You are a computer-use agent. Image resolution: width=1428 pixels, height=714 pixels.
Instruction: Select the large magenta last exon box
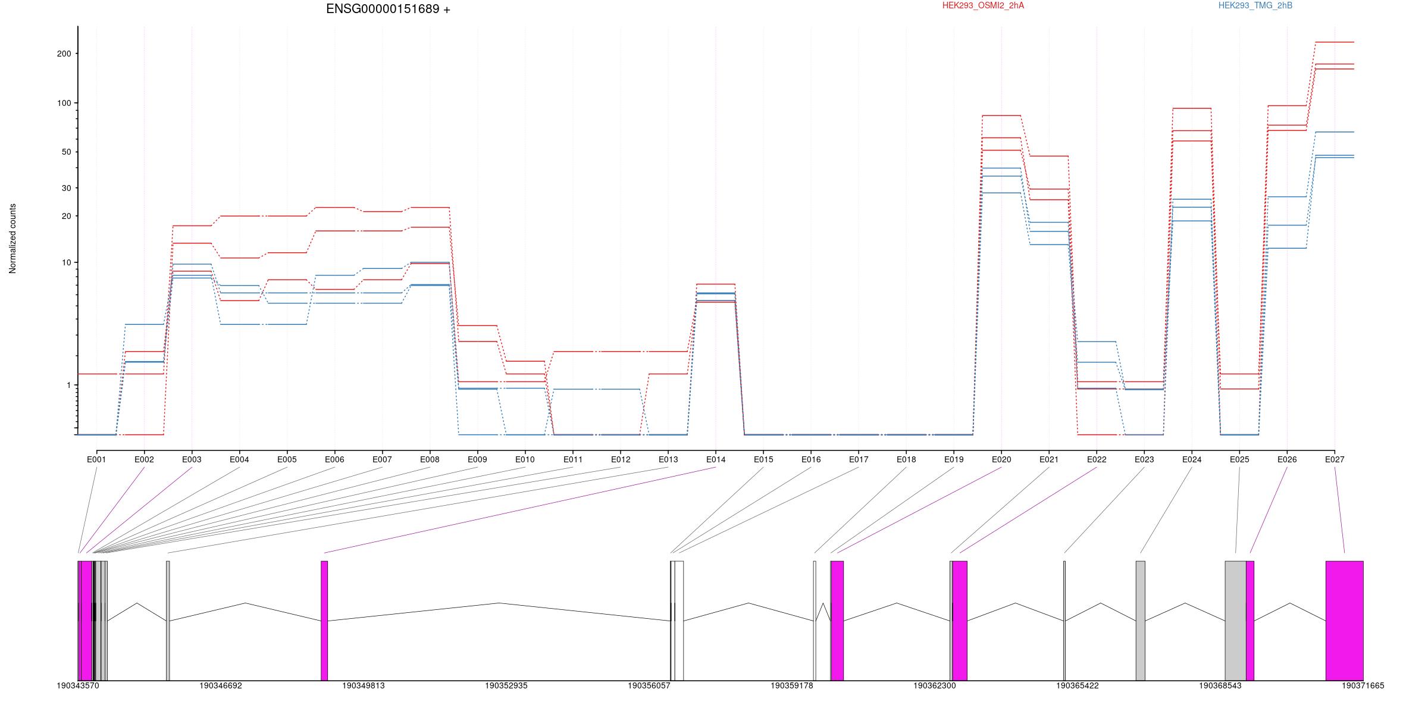point(1345,621)
